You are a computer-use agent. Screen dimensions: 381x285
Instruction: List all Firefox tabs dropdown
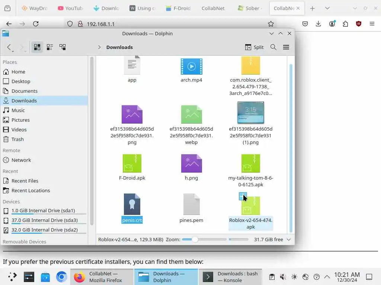(327, 8)
